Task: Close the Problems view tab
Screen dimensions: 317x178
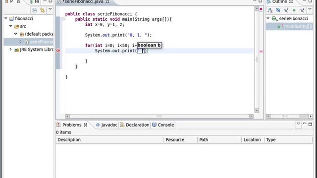Action: click(86, 125)
